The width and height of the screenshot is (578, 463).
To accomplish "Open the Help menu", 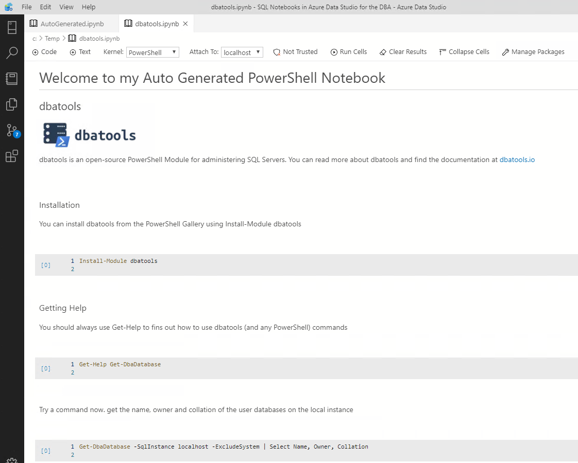I will point(89,7).
